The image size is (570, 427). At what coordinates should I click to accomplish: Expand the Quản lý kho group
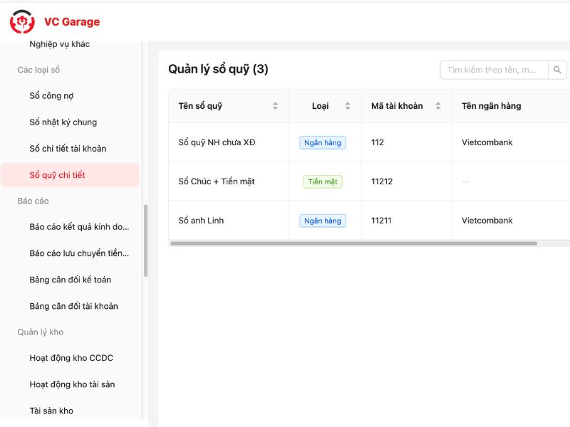pos(41,332)
